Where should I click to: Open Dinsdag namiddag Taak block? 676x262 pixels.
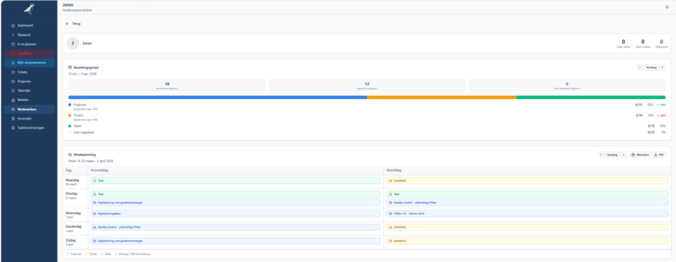[527, 194]
